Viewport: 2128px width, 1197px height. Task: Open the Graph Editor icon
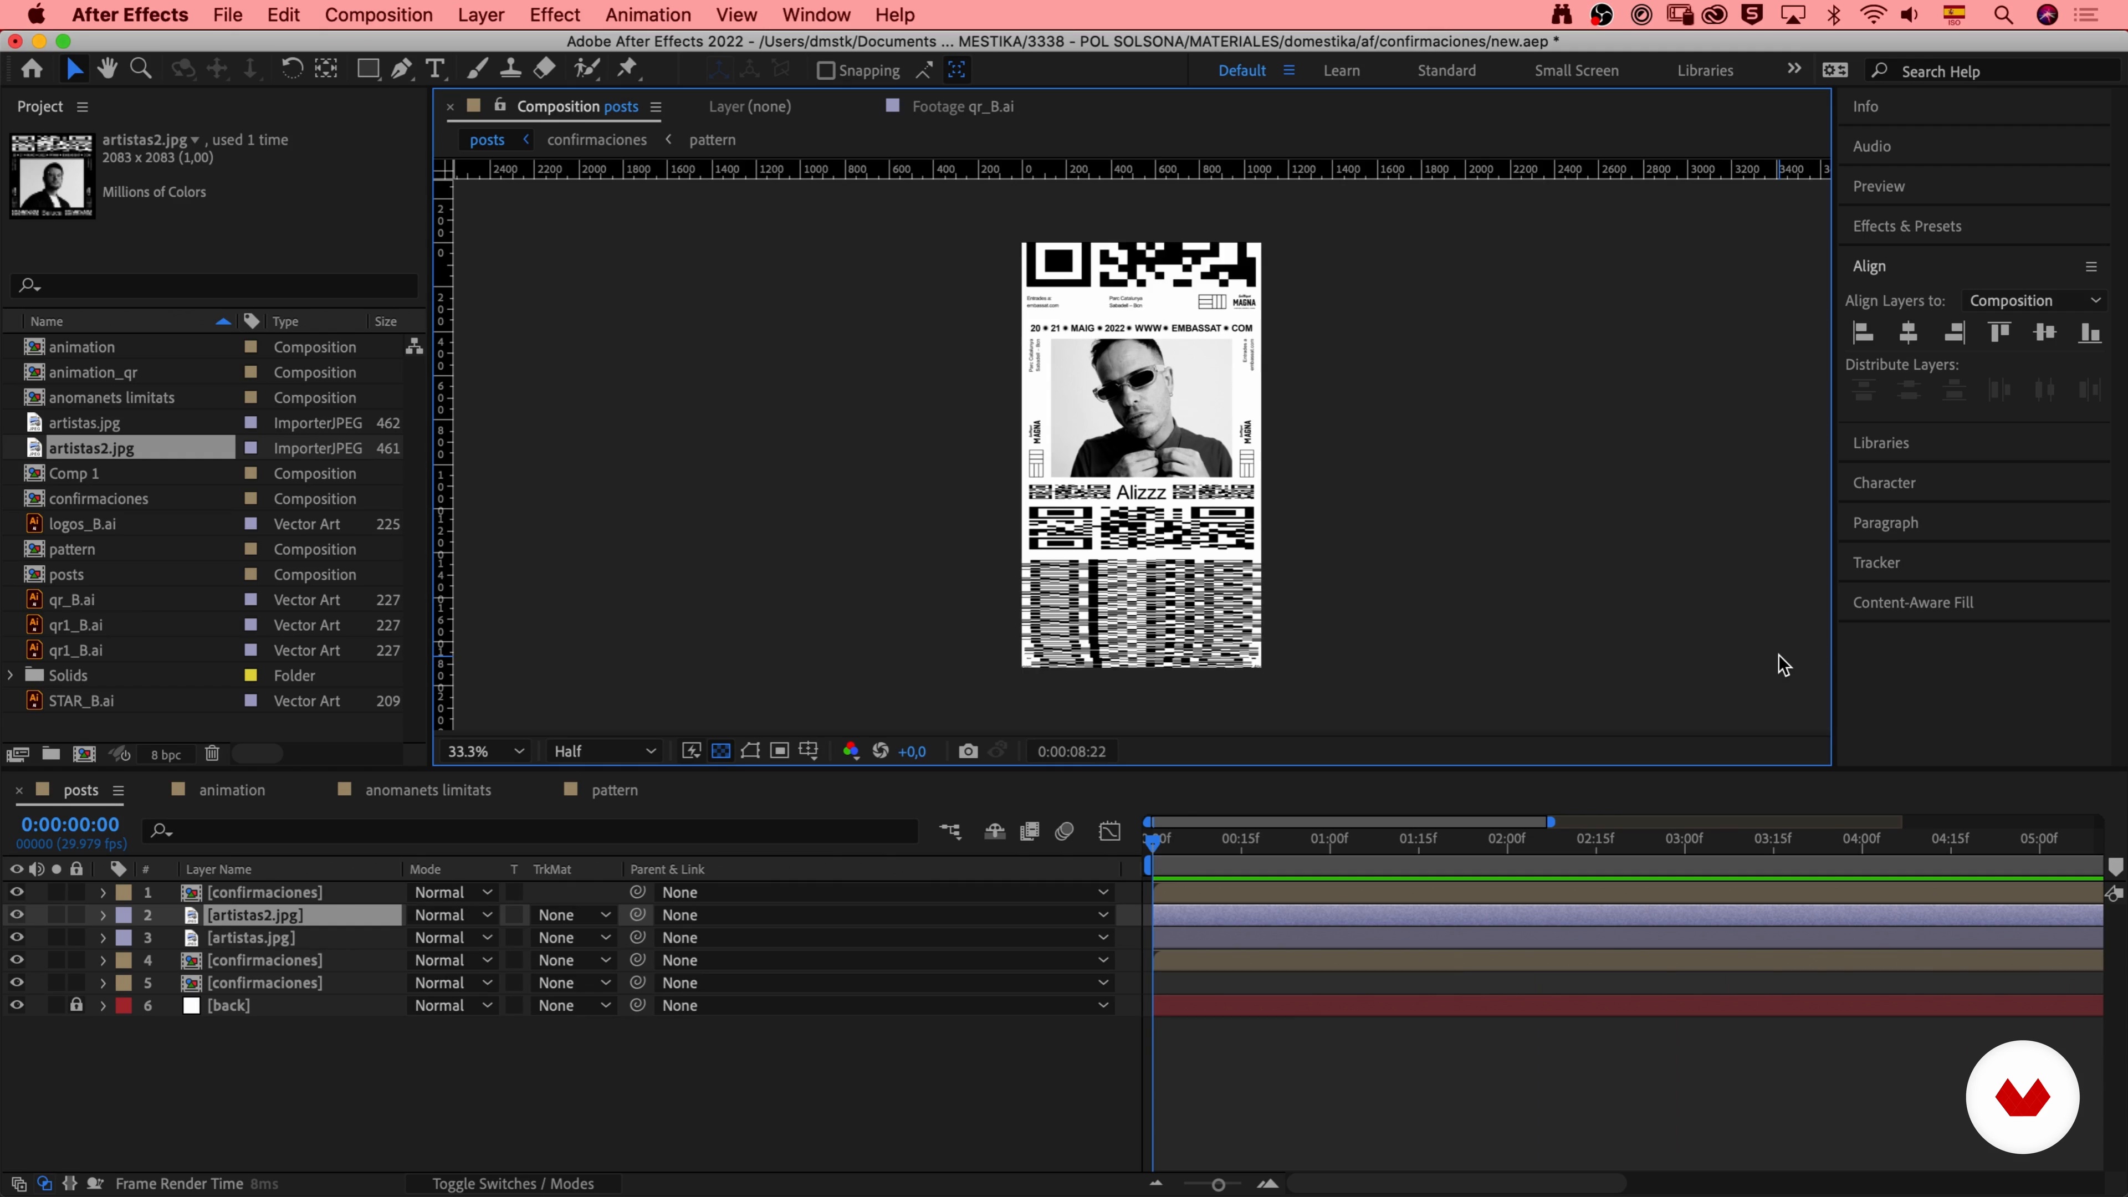(x=1109, y=831)
